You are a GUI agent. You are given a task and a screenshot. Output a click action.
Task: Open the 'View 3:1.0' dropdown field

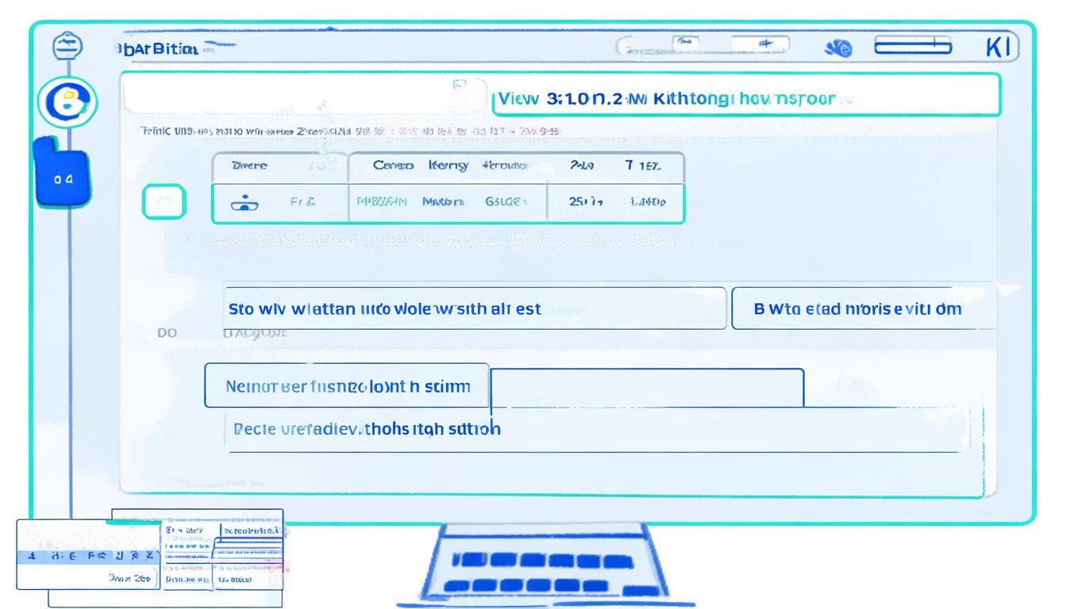click(x=745, y=99)
